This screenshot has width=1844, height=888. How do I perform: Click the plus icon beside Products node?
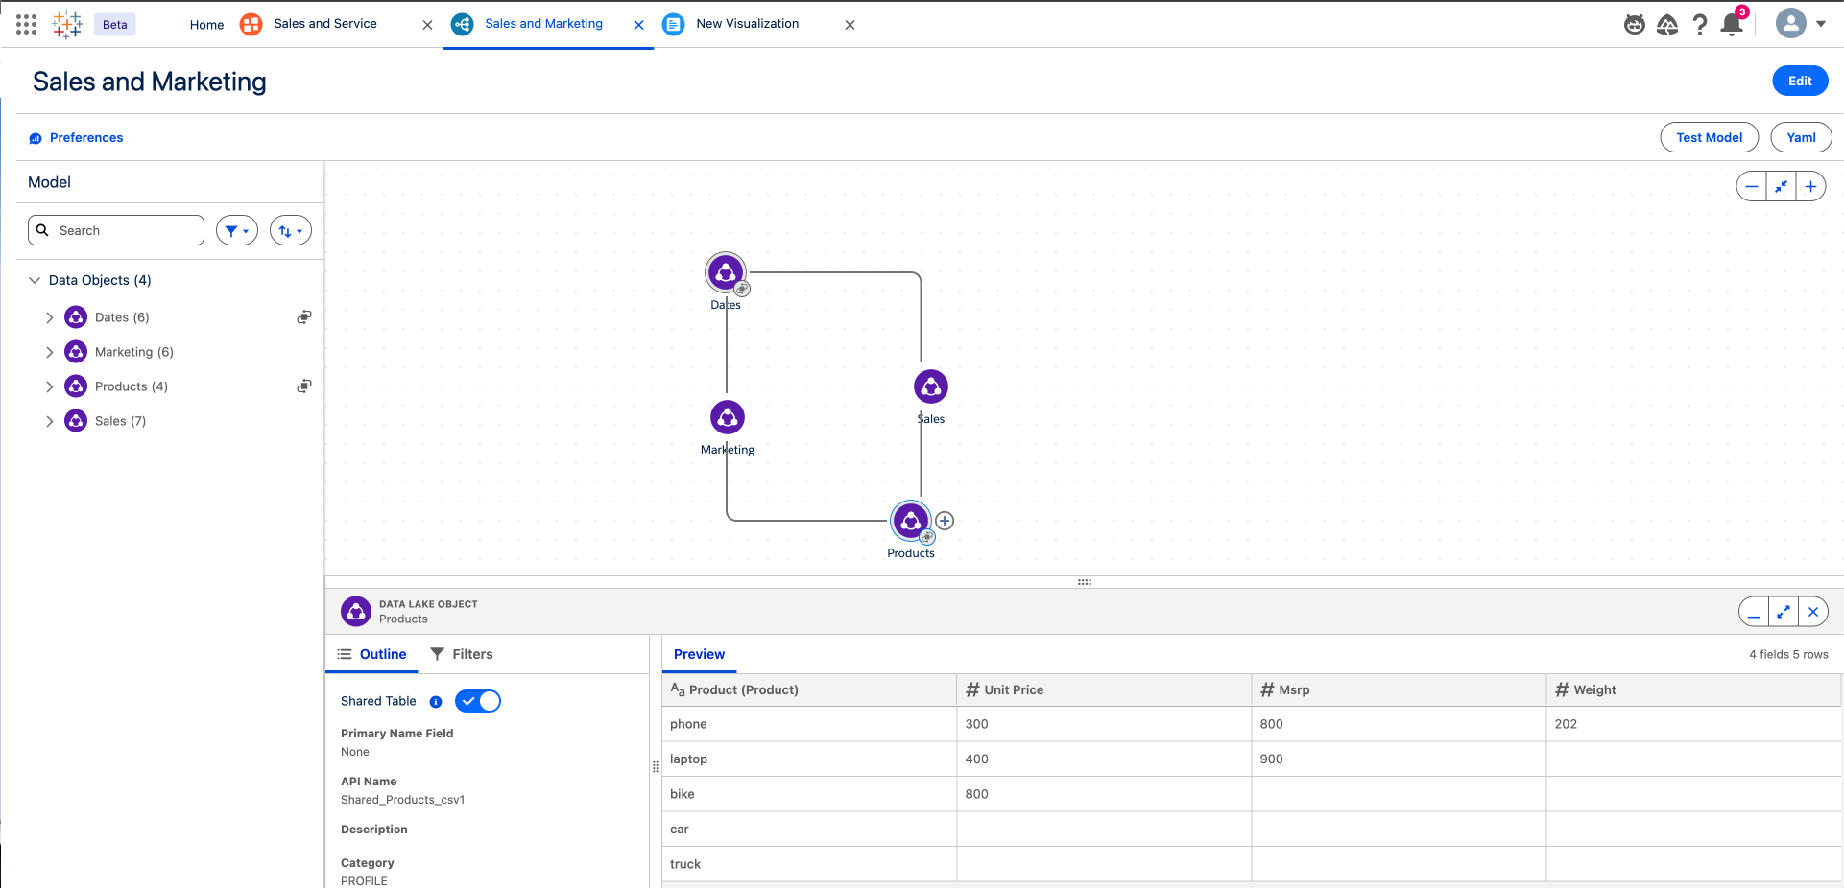tap(945, 521)
